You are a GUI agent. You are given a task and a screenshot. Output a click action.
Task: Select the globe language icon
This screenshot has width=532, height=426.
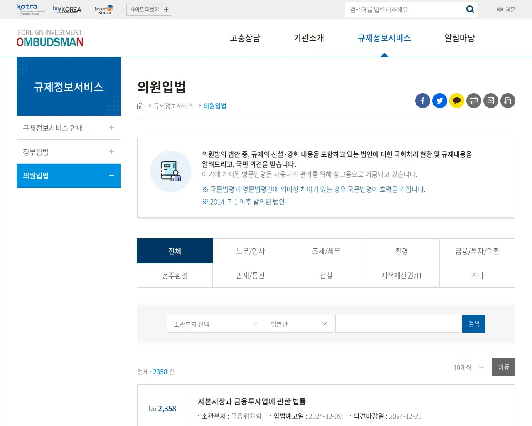[x=498, y=9]
